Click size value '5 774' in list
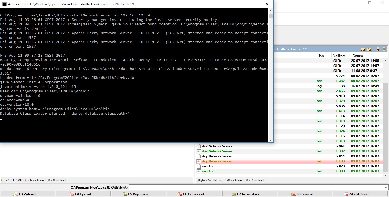389x197 pixels. 340,76
